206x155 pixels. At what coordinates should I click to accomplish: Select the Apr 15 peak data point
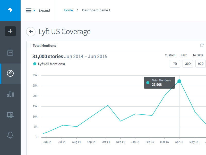(x=179, y=81)
